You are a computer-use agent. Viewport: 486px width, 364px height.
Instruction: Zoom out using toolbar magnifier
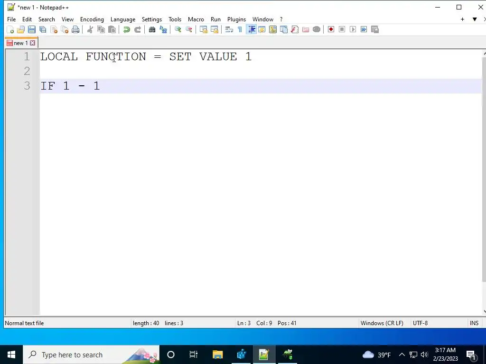click(188, 29)
